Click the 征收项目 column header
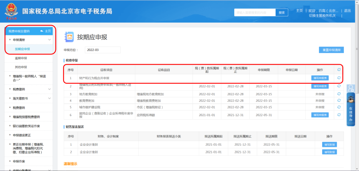This screenshot has height=171, width=359. [106, 70]
